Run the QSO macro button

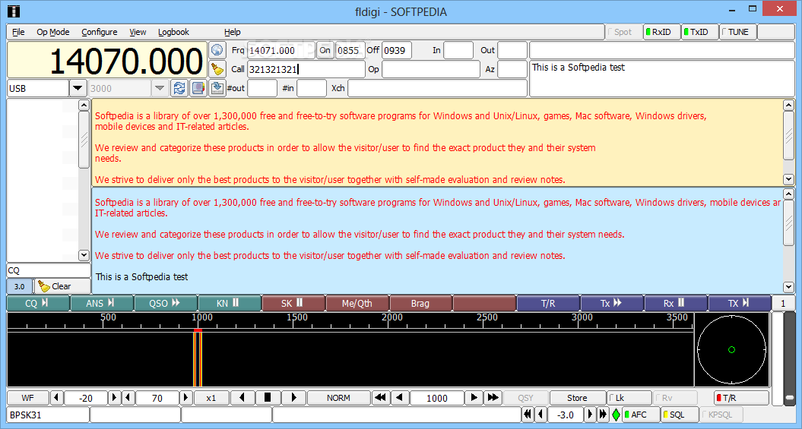[166, 304]
